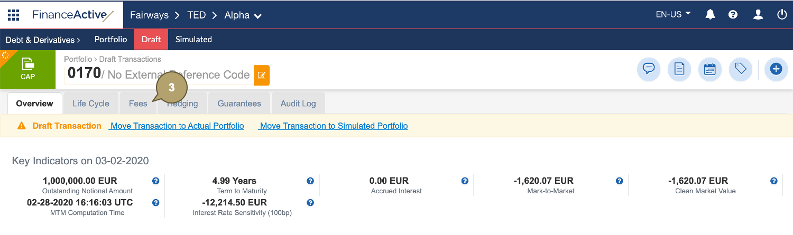Open the user profile icon
Screen dimensions: 793x235
[x=758, y=15]
